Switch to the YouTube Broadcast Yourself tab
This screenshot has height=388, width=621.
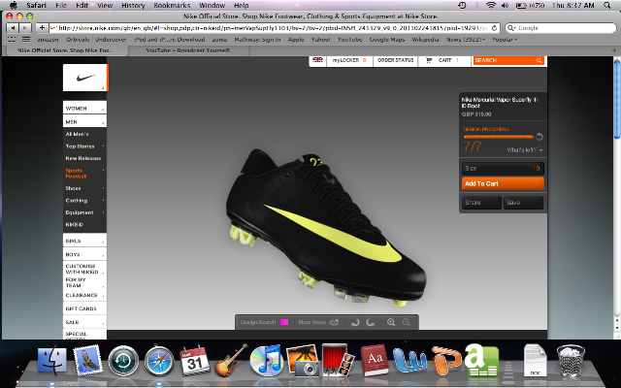(x=188, y=50)
